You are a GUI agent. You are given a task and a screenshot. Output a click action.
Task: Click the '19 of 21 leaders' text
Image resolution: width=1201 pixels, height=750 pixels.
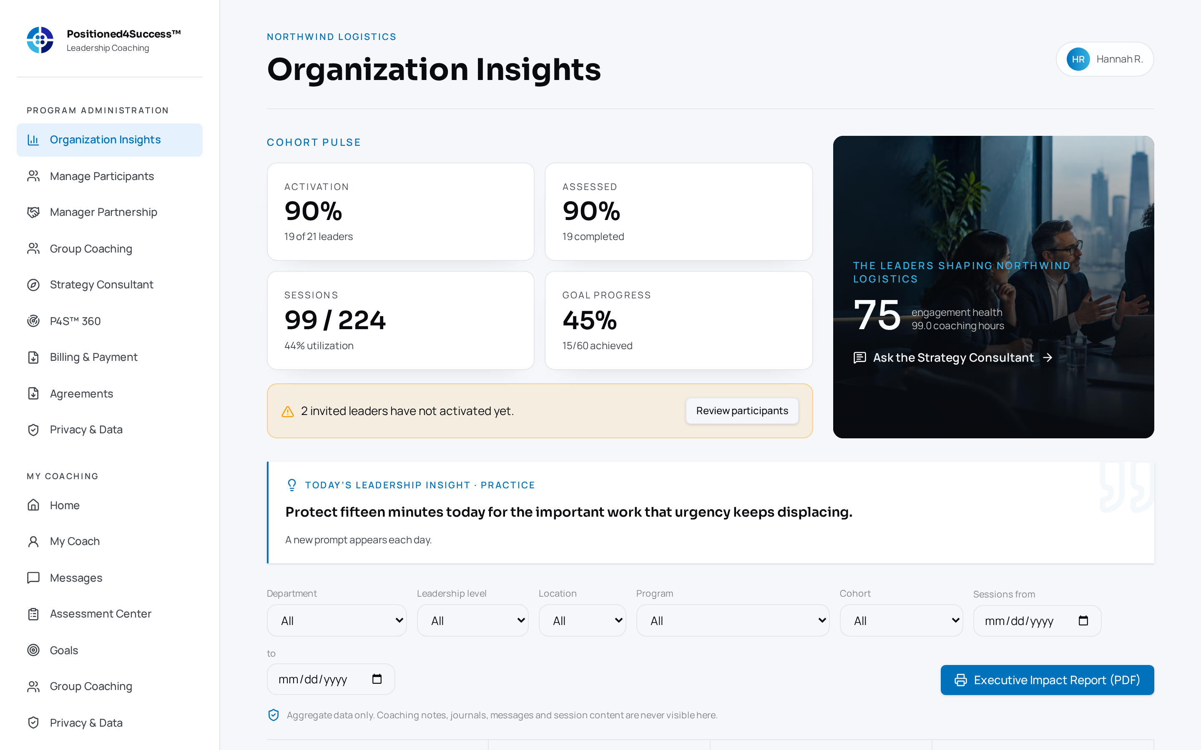click(x=318, y=237)
